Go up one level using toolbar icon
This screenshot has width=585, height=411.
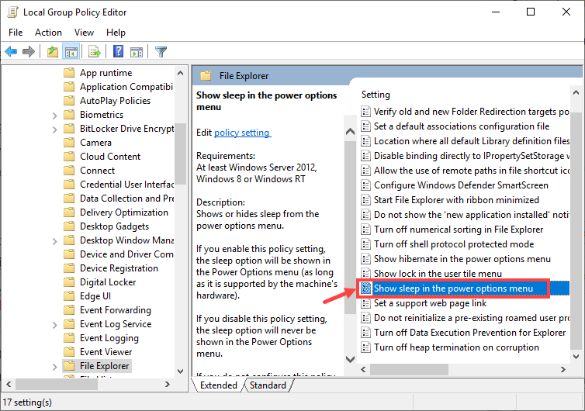pyautogui.click(x=52, y=52)
